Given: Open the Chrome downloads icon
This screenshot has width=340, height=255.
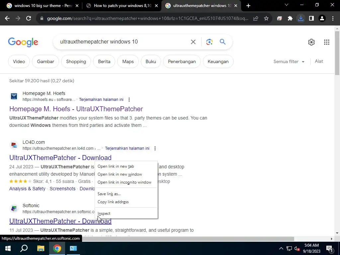Looking at the screenshot, I should pos(301,19).
